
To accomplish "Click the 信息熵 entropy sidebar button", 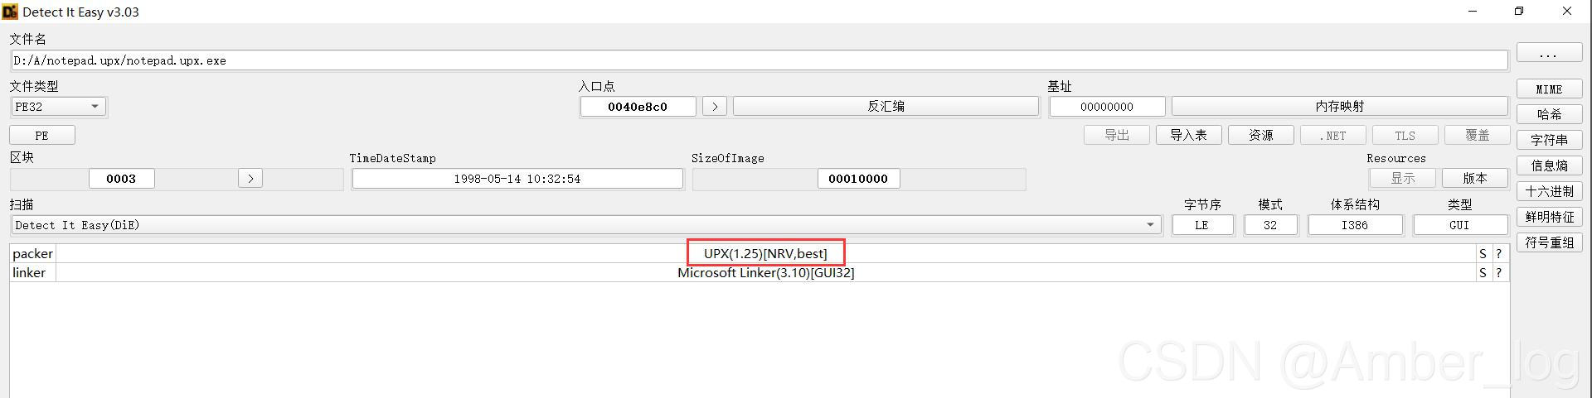I will click(x=1549, y=165).
